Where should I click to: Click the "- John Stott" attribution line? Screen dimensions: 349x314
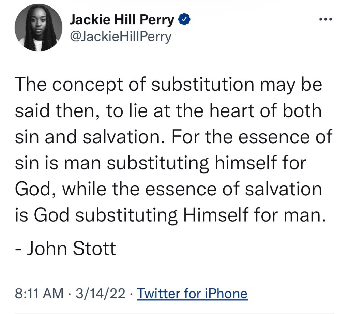[65, 249]
